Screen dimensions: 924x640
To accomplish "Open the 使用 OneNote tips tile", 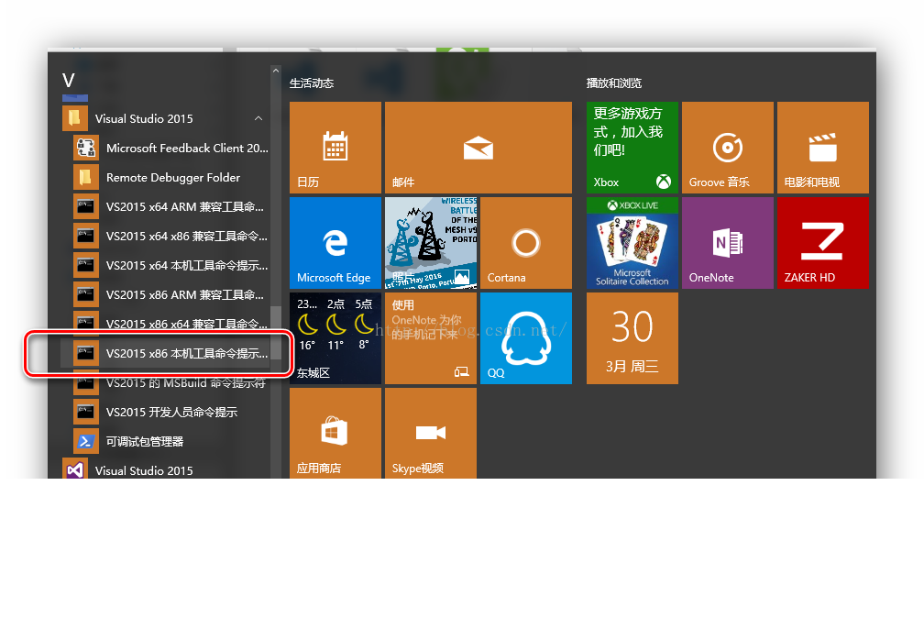I will tap(431, 338).
